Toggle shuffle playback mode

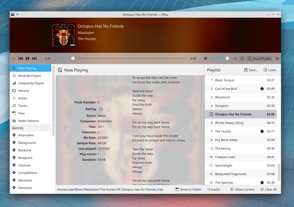235,59
